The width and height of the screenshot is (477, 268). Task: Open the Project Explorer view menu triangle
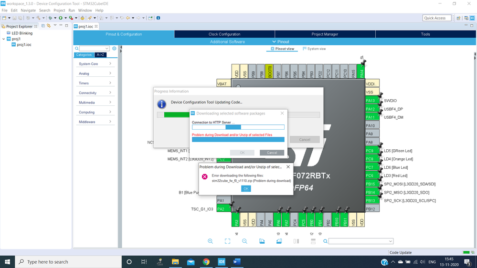(55, 25)
